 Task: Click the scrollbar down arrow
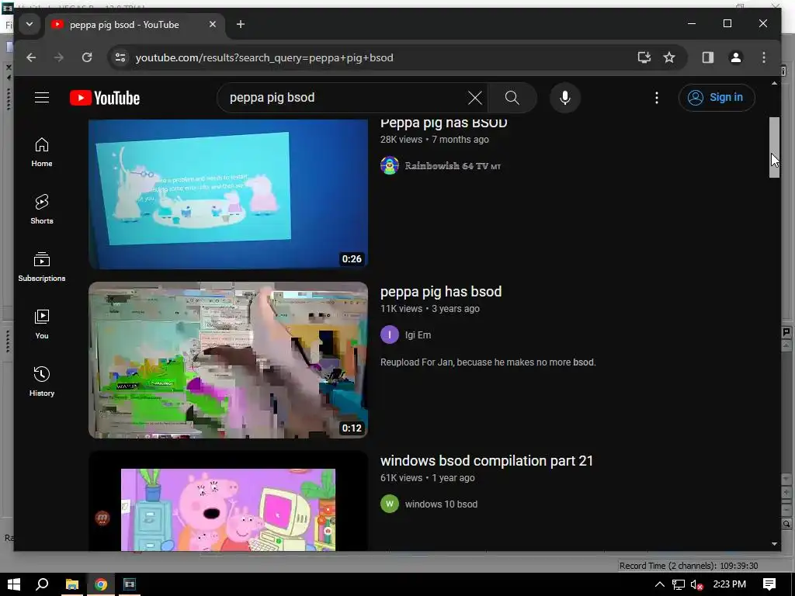click(774, 543)
